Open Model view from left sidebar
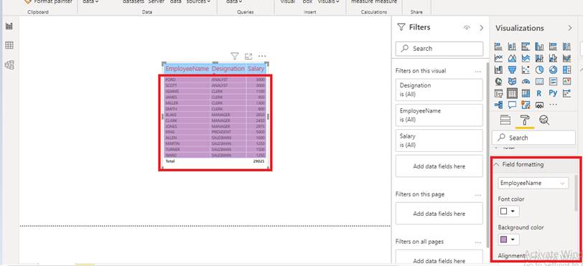Image resolution: width=583 pixels, height=266 pixels. pos(9,65)
